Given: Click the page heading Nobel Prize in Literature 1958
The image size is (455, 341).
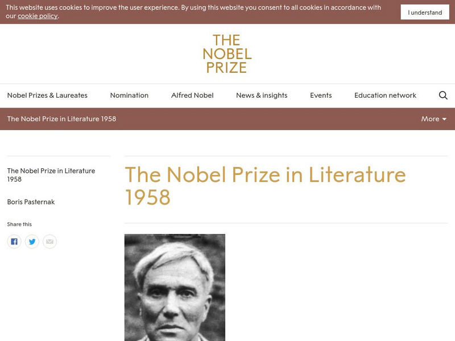Looking at the screenshot, I should 265,186.
